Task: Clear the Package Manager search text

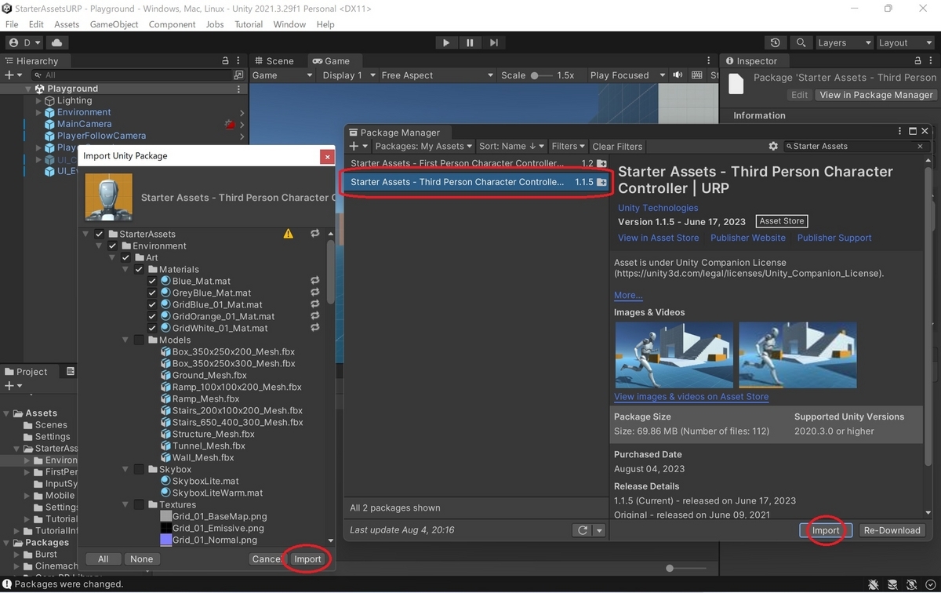Action: [x=921, y=147]
